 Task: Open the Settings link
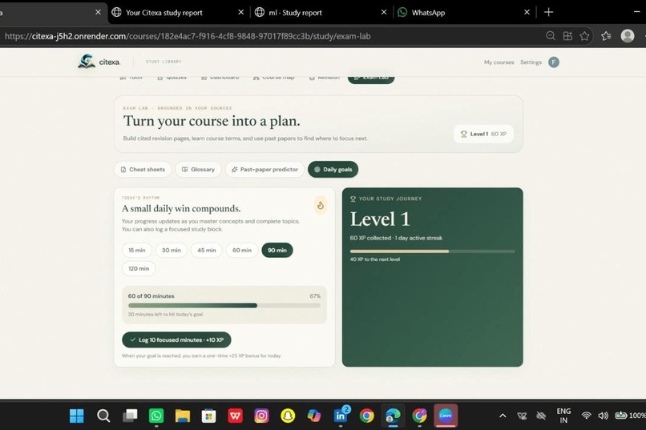[x=531, y=62]
